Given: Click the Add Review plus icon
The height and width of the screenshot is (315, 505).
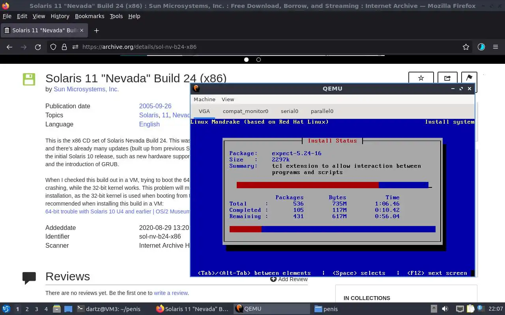Looking at the screenshot, I should (273, 279).
